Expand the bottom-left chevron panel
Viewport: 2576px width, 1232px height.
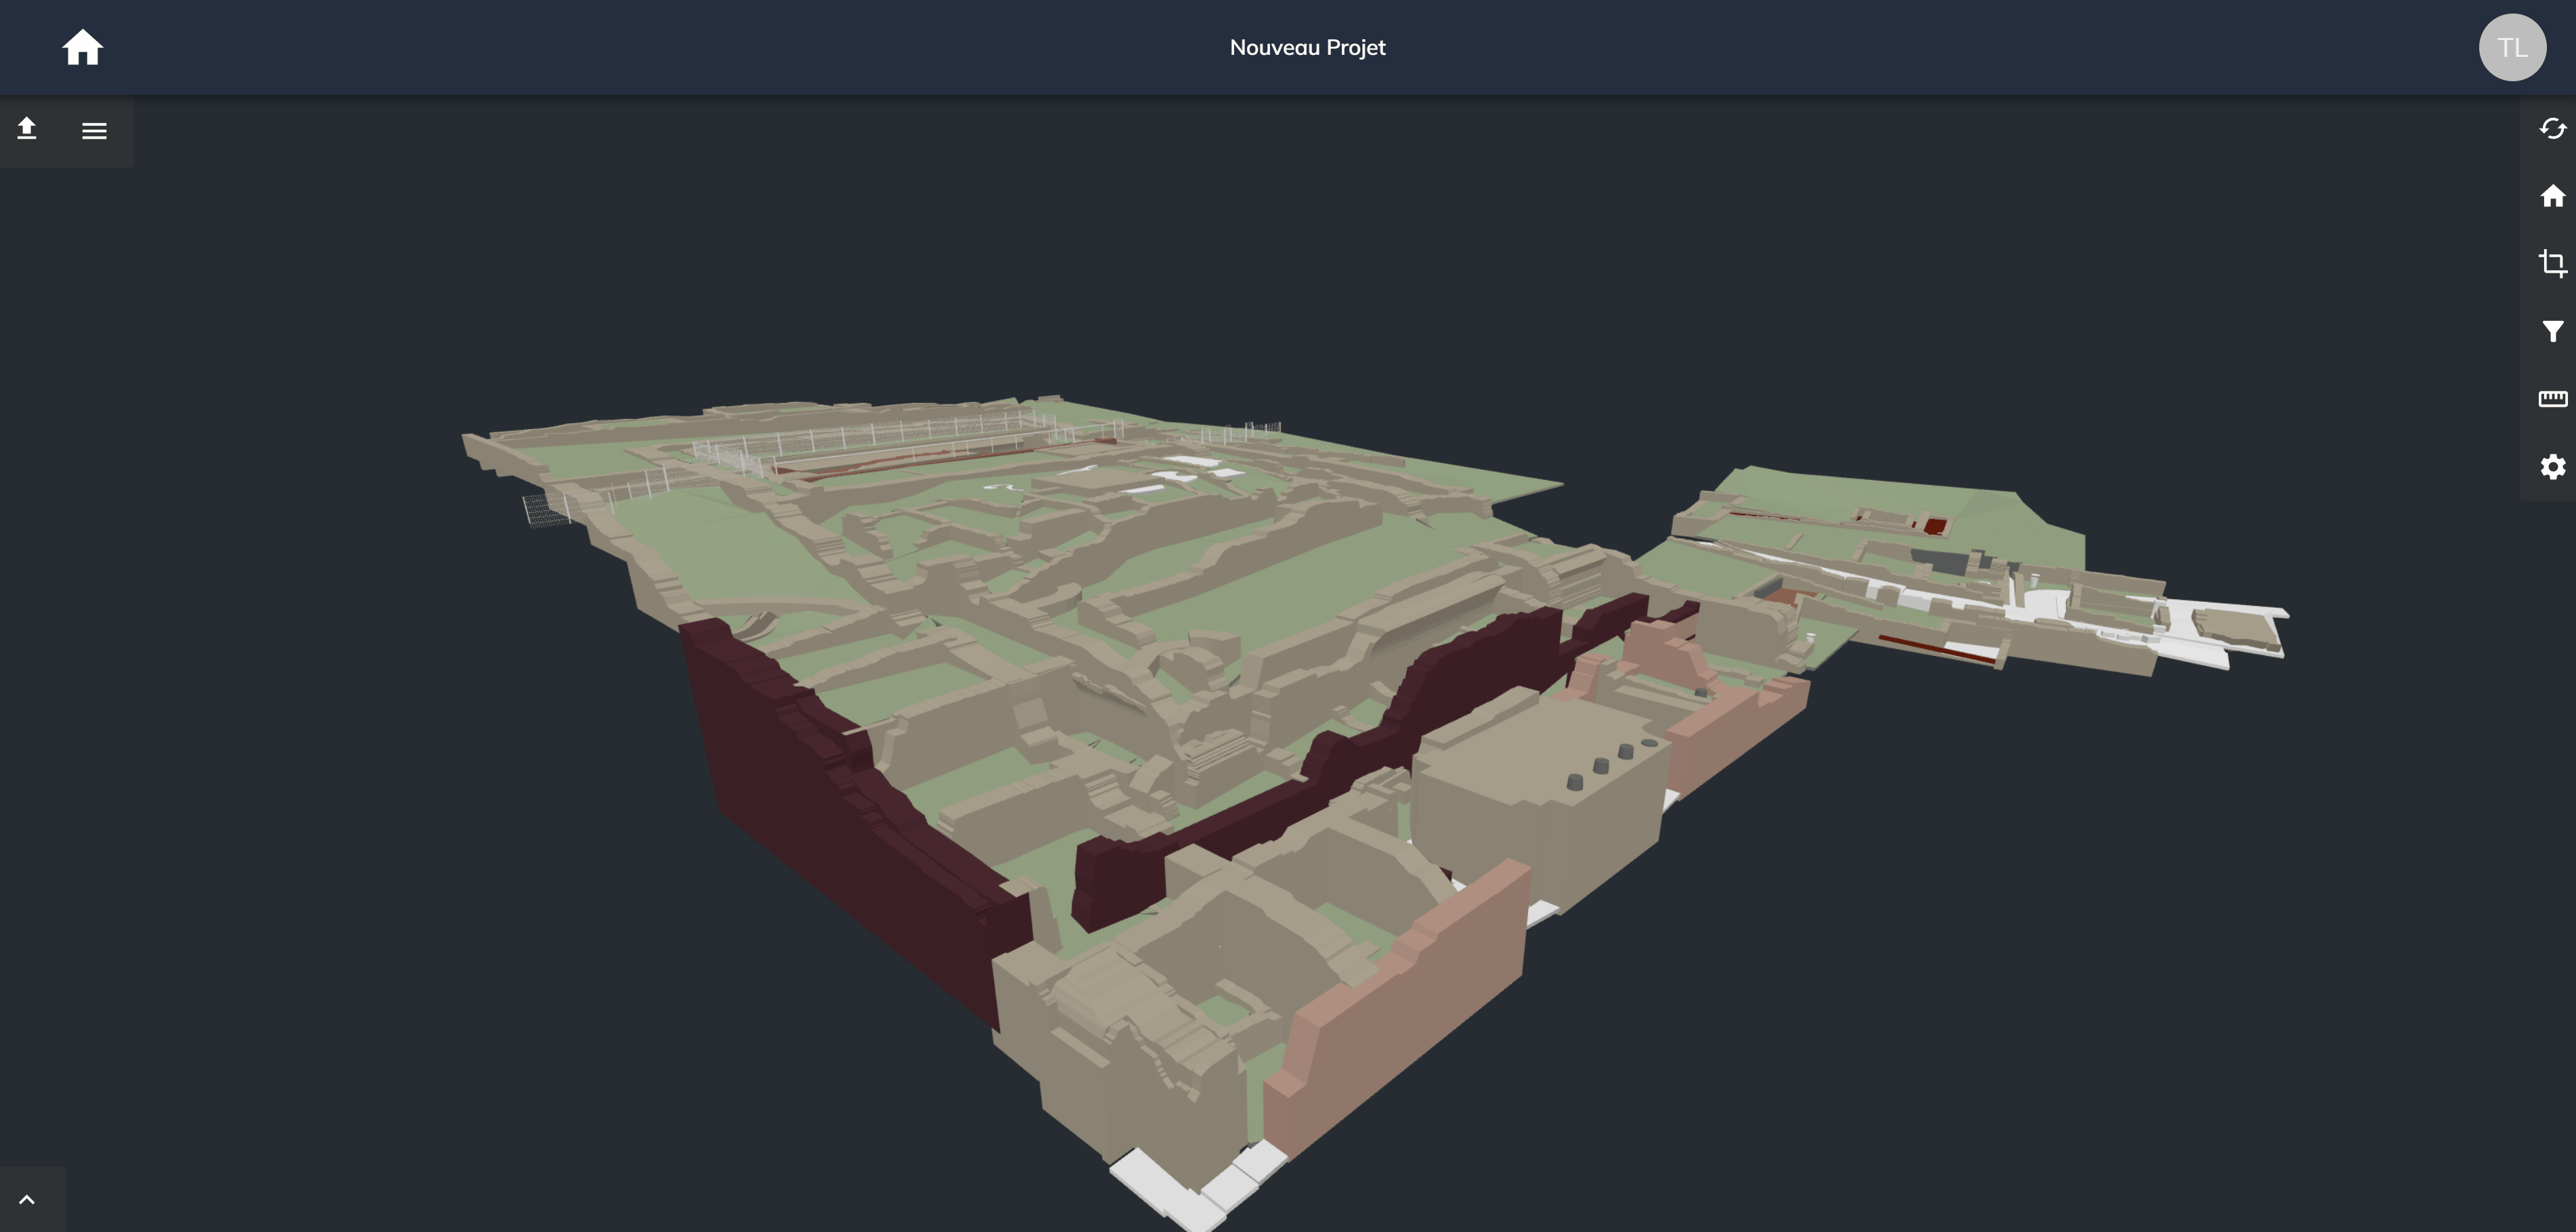click(27, 1199)
